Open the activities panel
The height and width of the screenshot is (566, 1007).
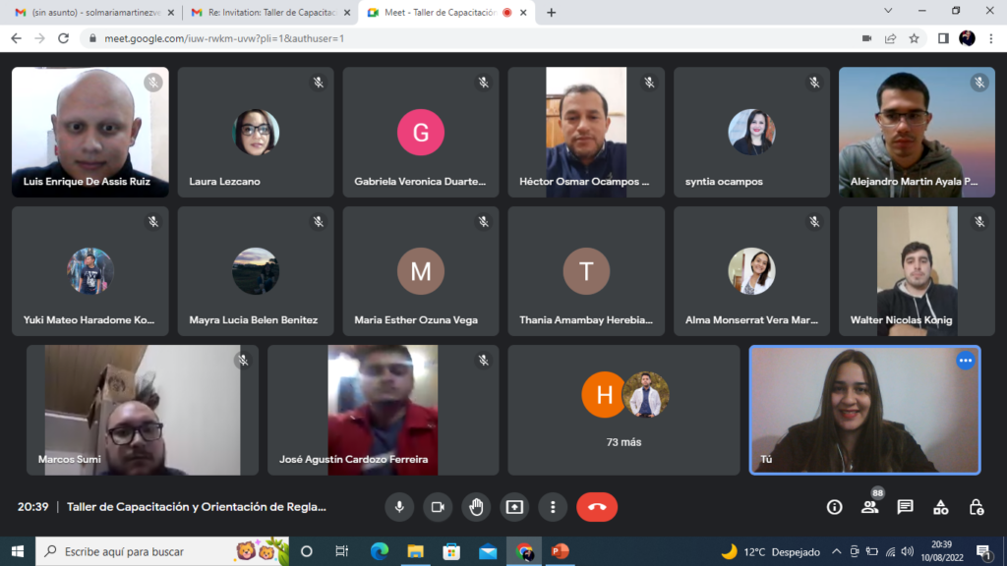click(940, 507)
